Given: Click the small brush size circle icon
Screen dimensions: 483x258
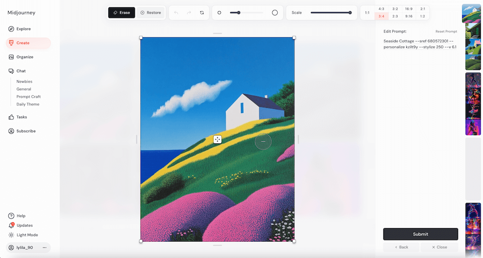Looking at the screenshot, I should point(219,13).
